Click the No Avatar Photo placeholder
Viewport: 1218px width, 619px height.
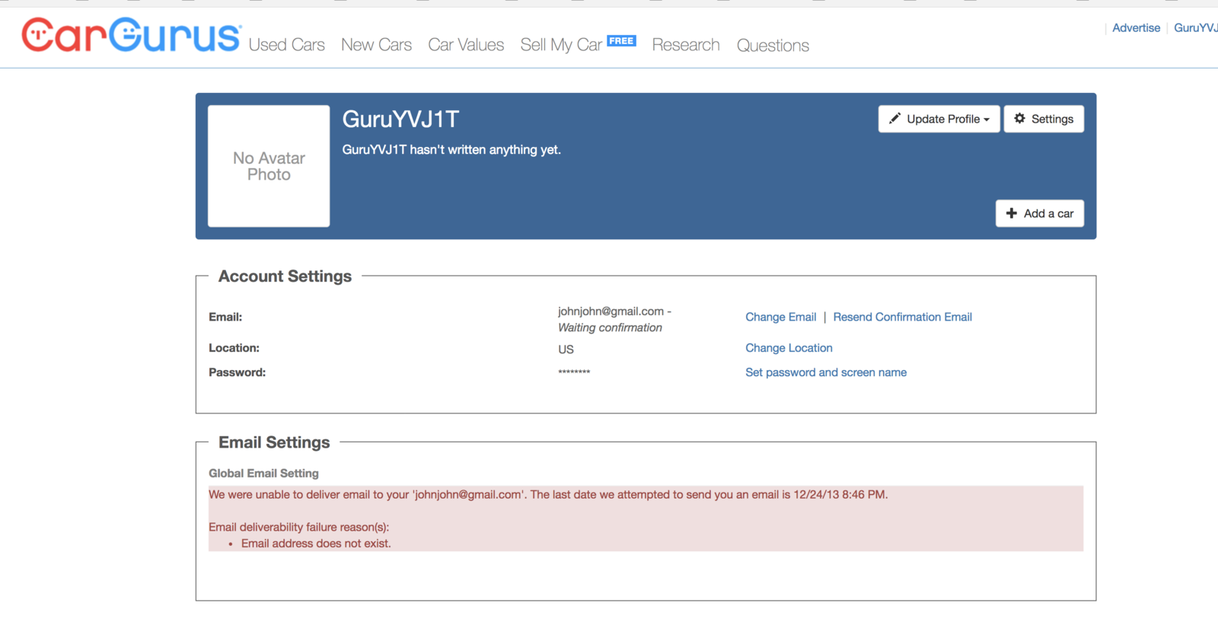tap(269, 166)
